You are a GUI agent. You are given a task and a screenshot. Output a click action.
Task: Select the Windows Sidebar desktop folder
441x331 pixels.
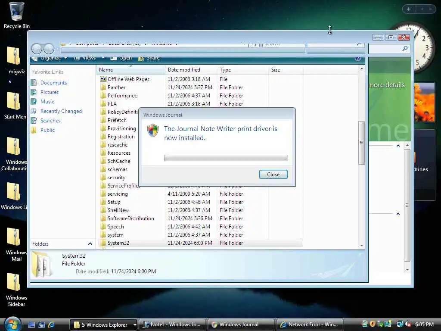pyautogui.click(x=16, y=290)
